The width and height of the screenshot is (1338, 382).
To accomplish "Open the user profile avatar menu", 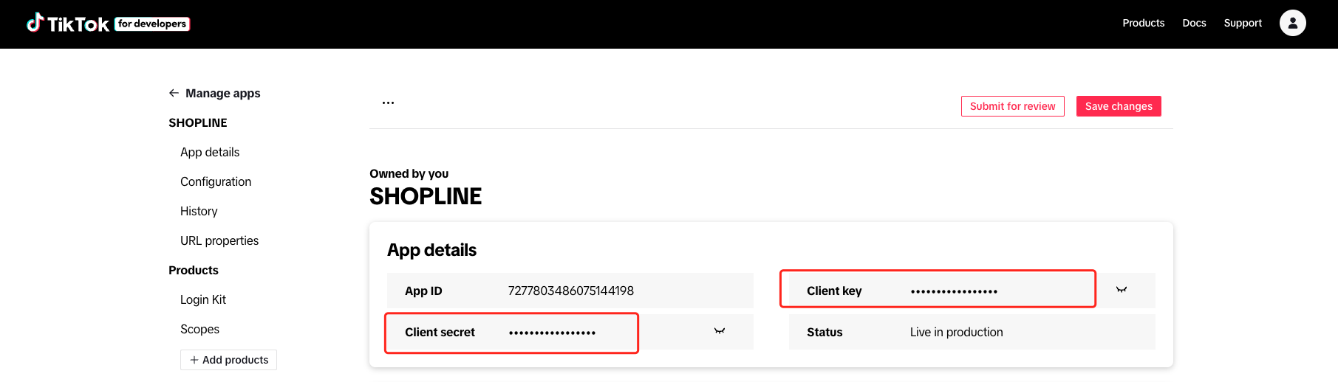I will (1292, 23).
